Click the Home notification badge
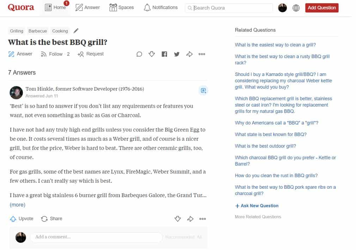The image size is (356, 250). click(66, 3)
